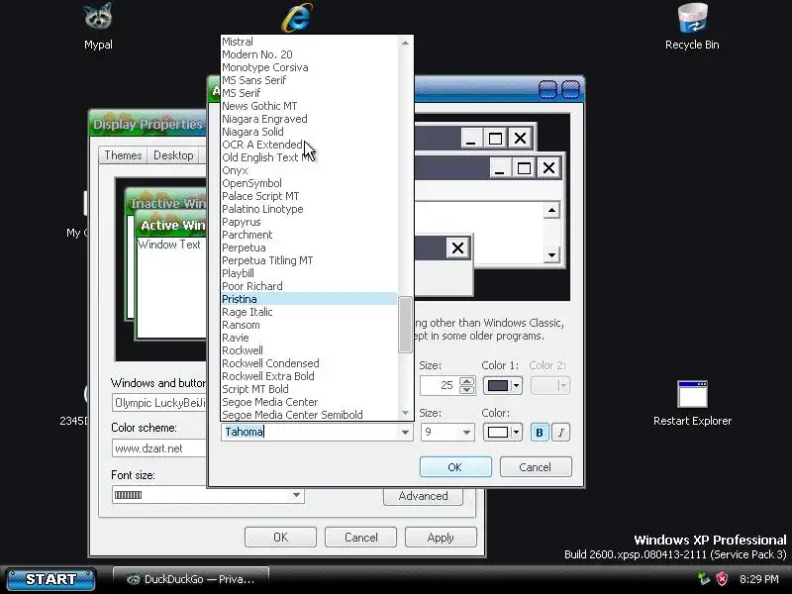Select Palatino Linotype font

(x=309, y=209)
